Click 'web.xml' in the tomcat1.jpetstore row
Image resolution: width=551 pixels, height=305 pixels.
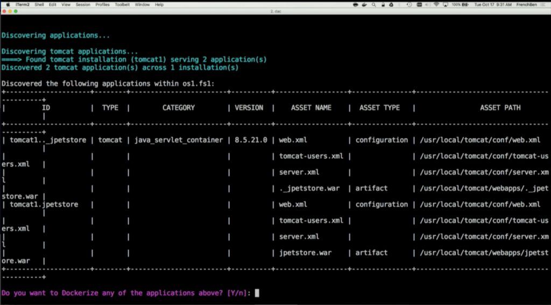point(293,204)
